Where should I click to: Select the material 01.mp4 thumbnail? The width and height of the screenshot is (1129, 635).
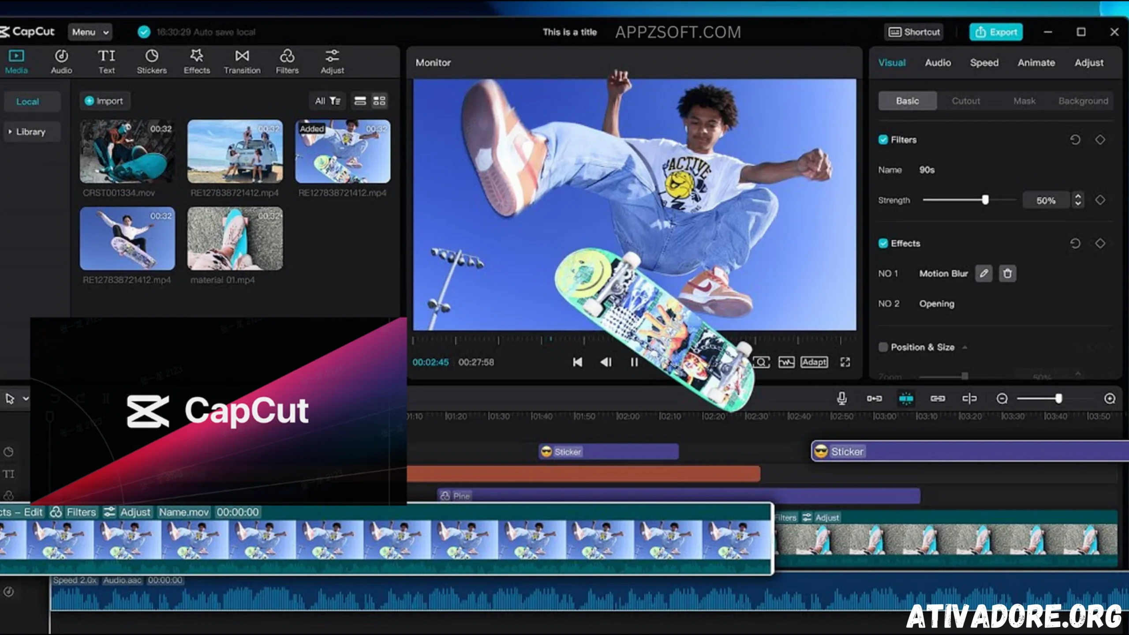[235, 239]
